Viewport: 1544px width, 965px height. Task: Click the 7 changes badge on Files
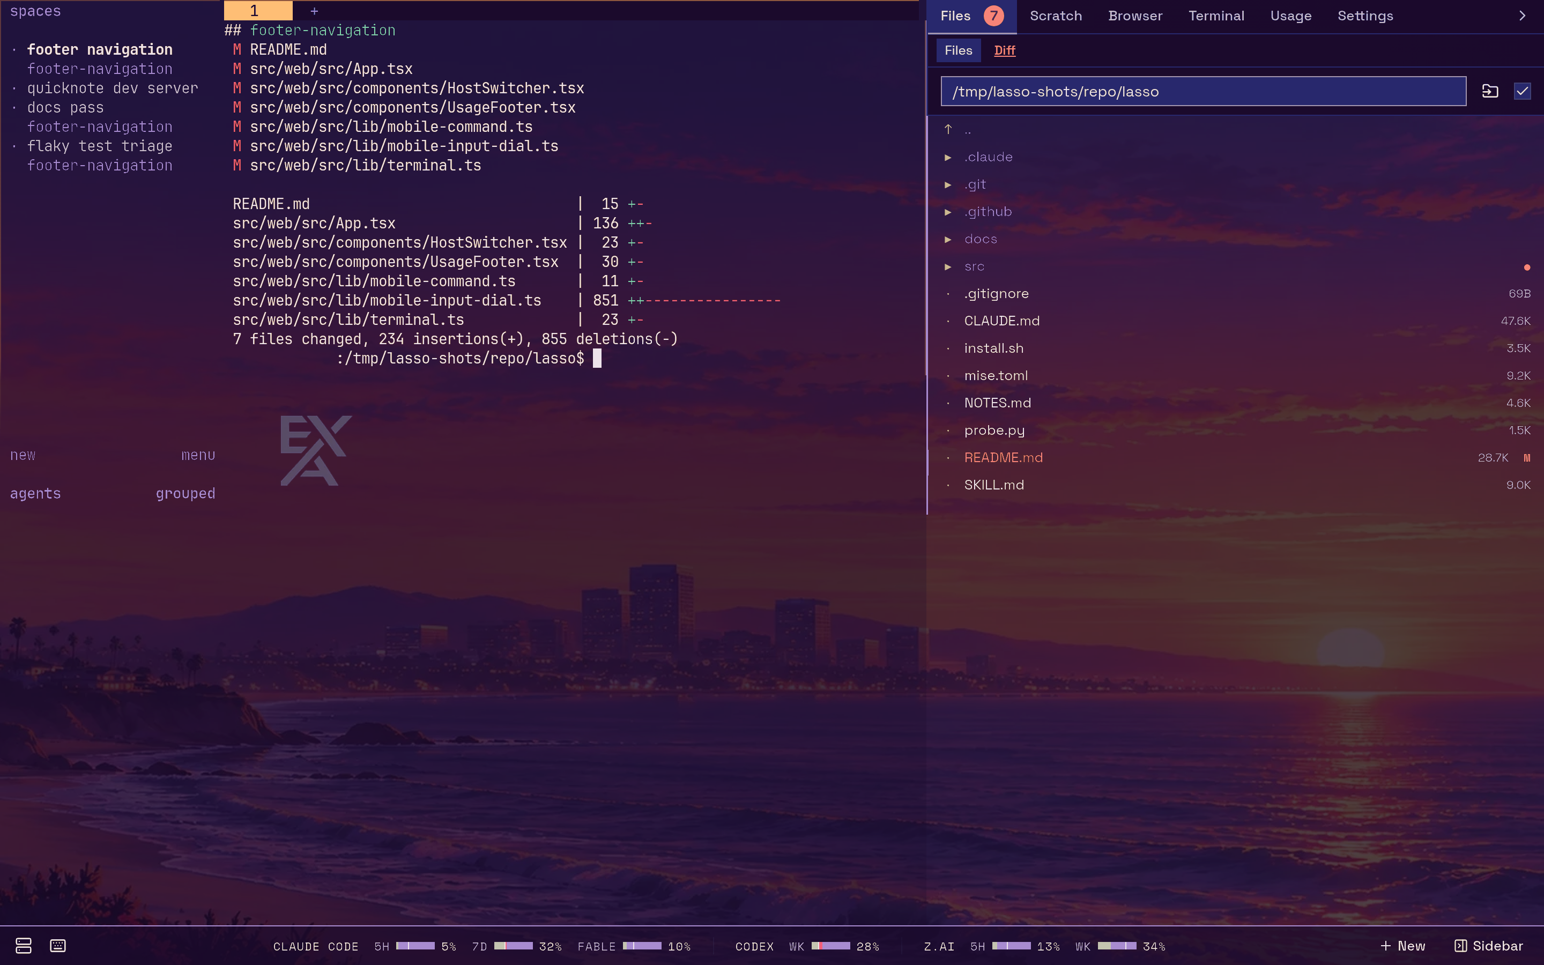(x=993, y=16)
